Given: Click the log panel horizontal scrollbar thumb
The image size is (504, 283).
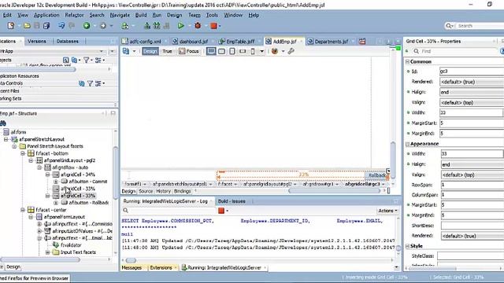Looking at the screenshot, I should [x=131, y=260].
